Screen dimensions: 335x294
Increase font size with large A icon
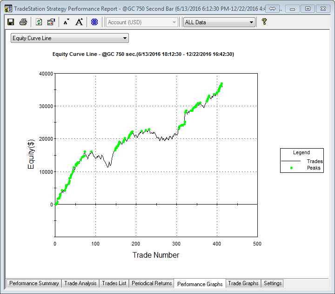79,22
